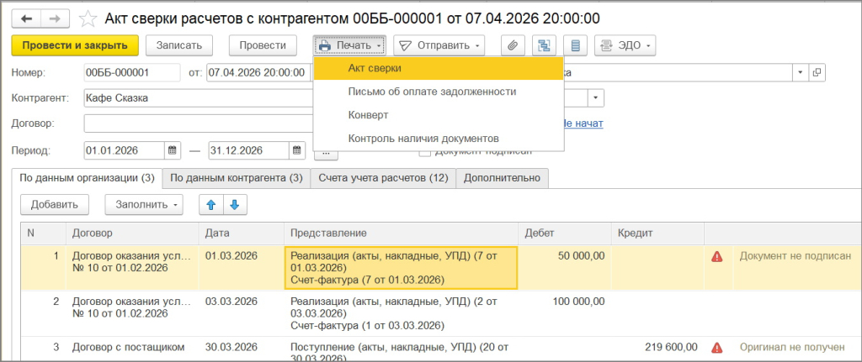Move row up with blue up arrow

210,204
